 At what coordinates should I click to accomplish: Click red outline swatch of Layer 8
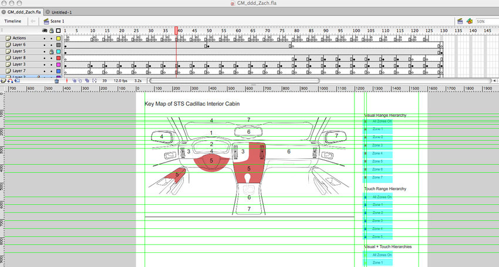[59, 58]
